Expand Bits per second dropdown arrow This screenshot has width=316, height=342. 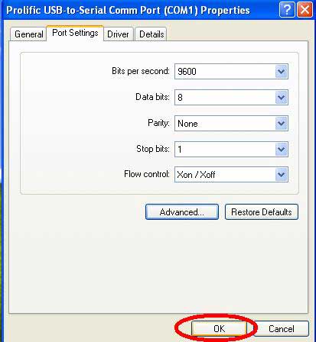coord(282,72)
